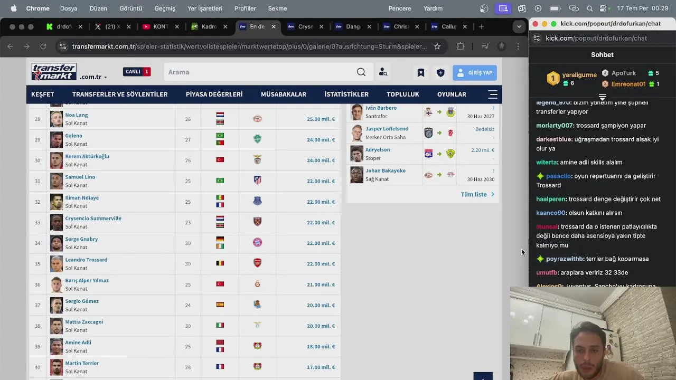Click Adryelson transfer entry
The image size is (676, 380).
[378, 150]
